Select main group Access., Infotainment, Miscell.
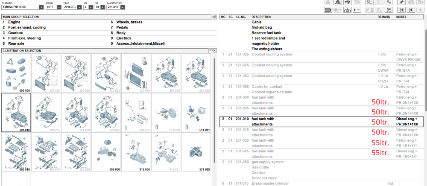This screenshot has width=427, height=186. (x=163, y=44)
